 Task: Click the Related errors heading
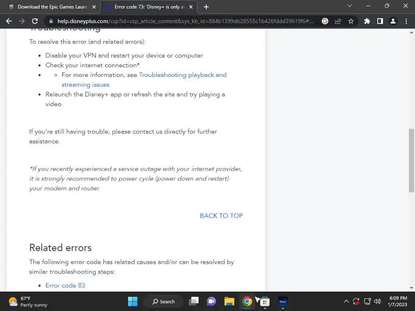coord(60,248)
